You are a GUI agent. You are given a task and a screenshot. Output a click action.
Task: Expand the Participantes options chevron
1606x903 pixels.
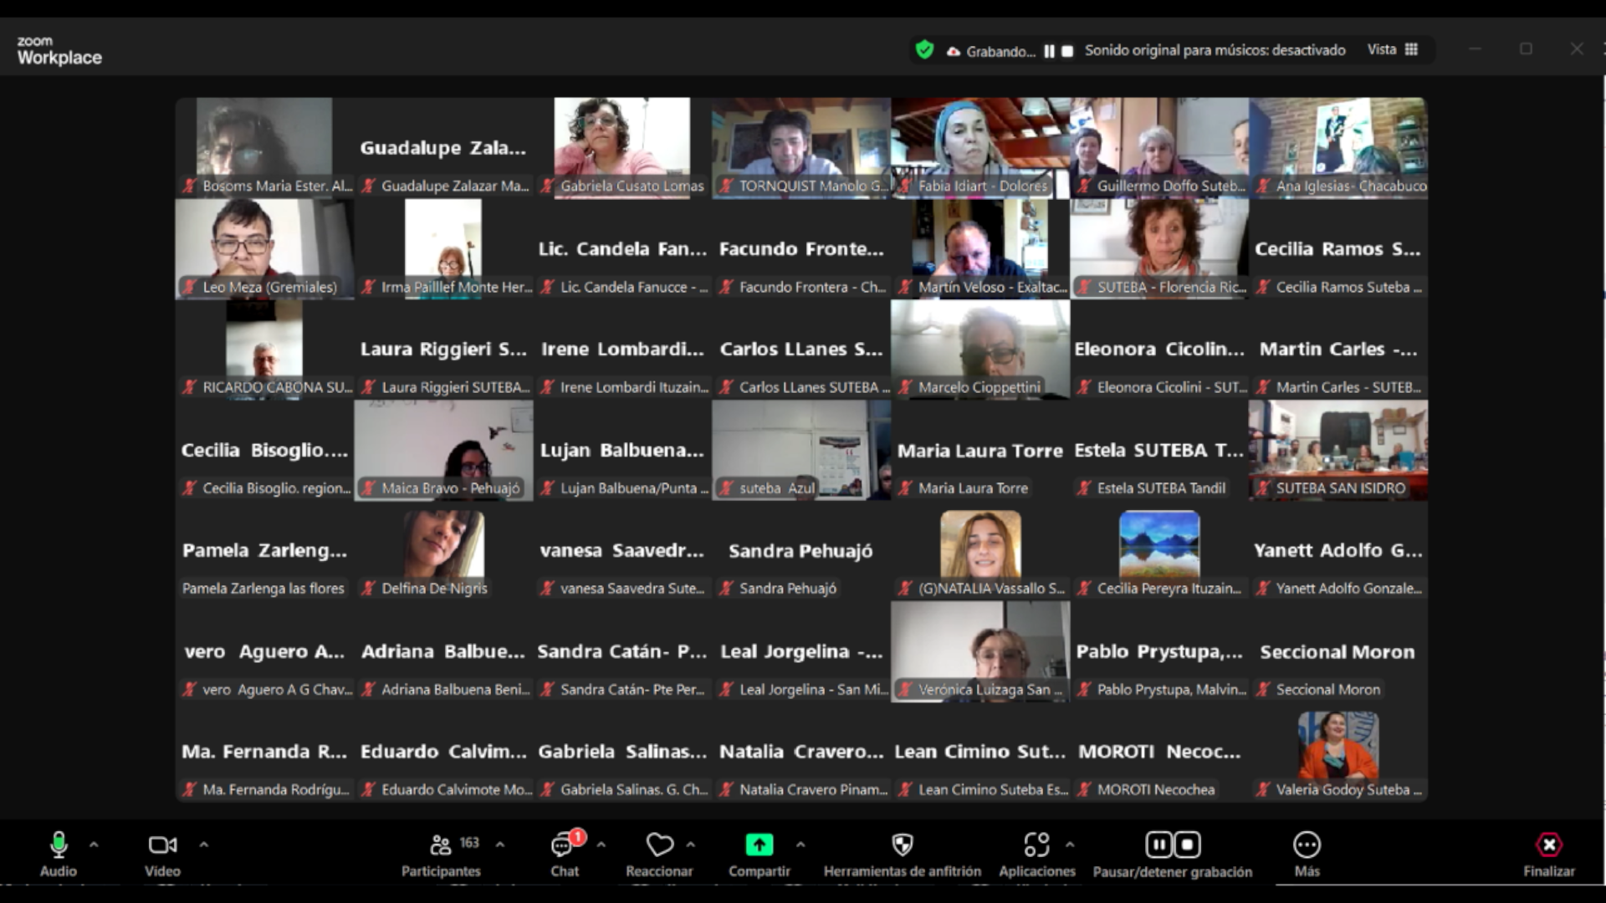point(500,845)
